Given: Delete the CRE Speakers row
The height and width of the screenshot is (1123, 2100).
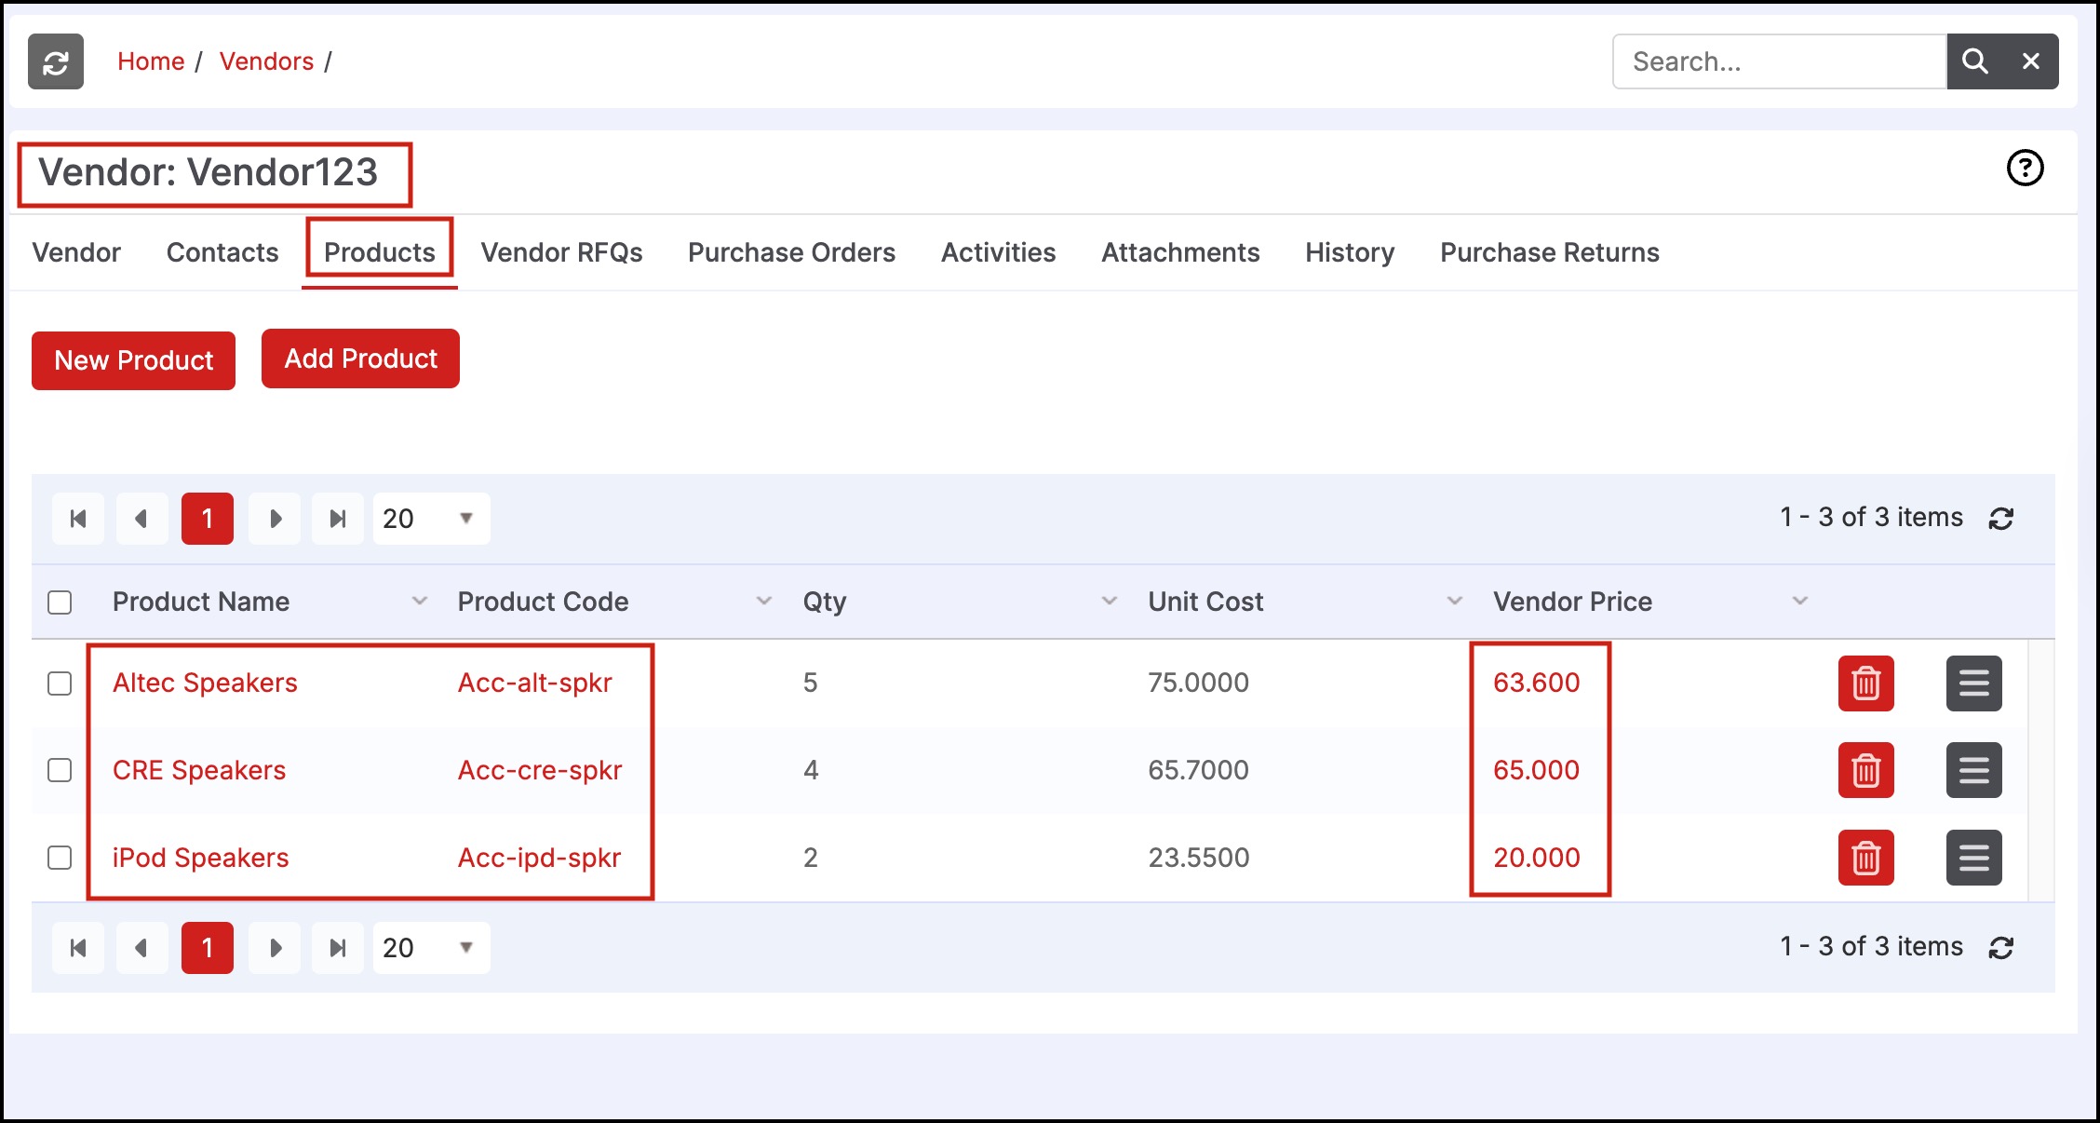Looking at the screenshot, I should tap(1865, 770).
